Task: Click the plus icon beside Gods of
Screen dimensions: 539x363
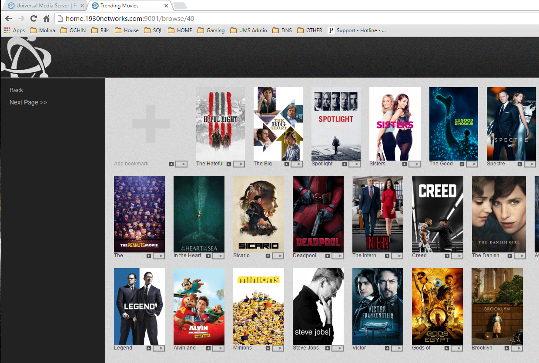Action: (x=447, y=348)
